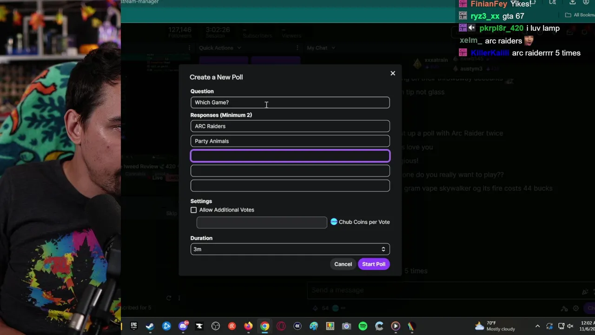Screen dimensions: 595x335
Task: Enable Allow Additional Votes checkbox
Action: tap(194, 210)
